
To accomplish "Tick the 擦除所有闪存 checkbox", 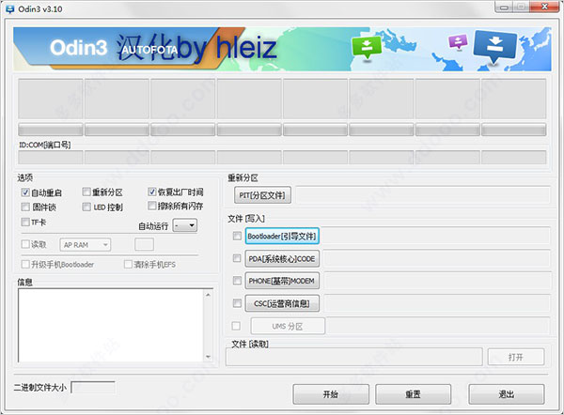I will pos(151,206).
